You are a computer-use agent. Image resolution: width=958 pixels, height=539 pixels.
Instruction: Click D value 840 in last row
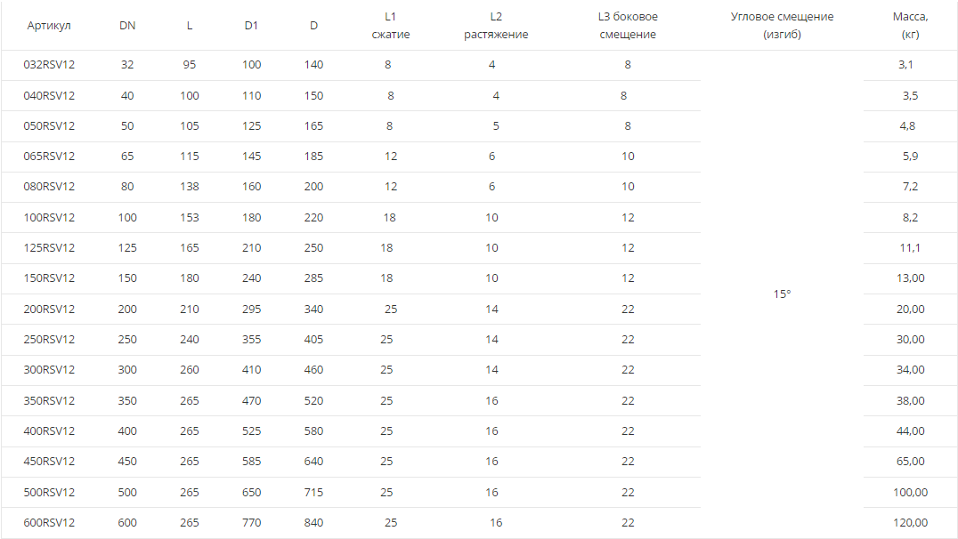313,523
